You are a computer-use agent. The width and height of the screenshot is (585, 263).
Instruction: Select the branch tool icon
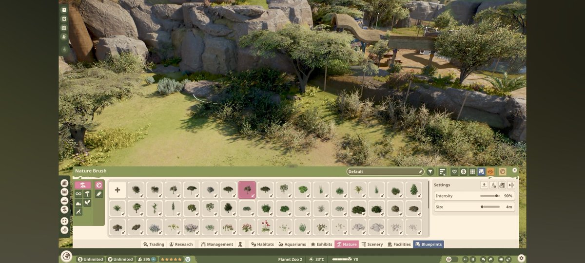(78, 211)
